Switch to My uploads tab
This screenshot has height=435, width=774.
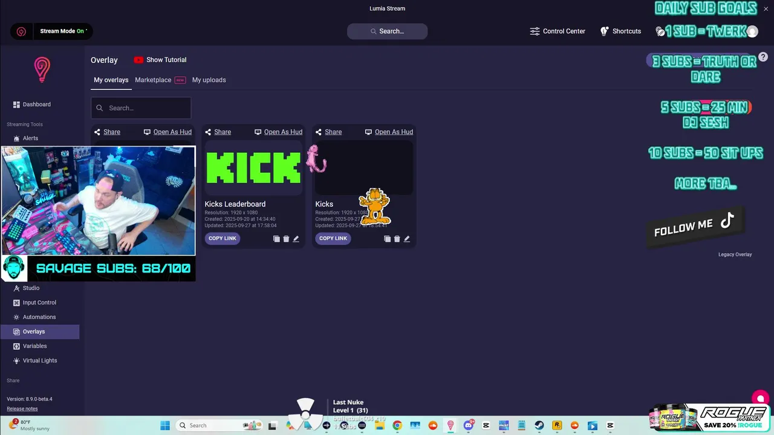point(209,80)
